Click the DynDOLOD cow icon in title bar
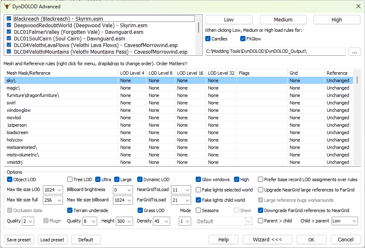Image resolution: width=365 pixels, height=248 pixels. [x=7, y=6]
